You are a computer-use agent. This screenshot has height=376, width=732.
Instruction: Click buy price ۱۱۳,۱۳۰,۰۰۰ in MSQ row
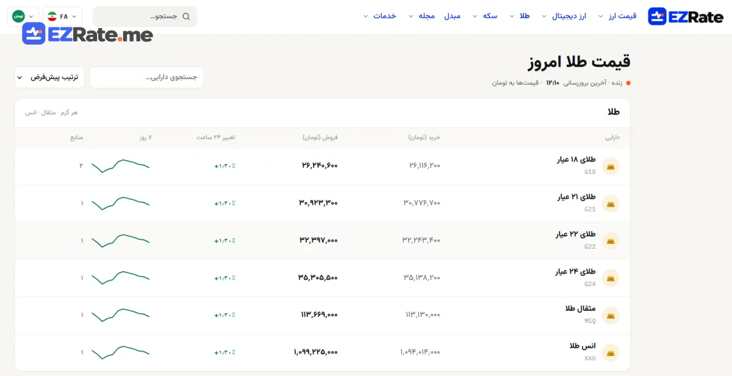pos(423,314)
